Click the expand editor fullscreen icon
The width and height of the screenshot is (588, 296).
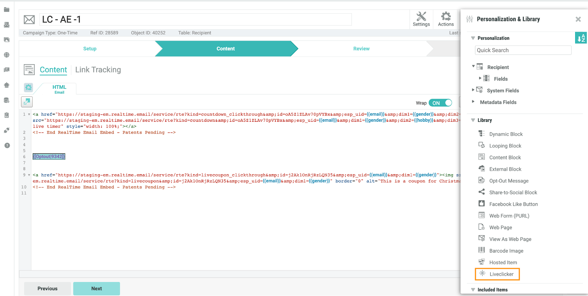click(27, 102)
